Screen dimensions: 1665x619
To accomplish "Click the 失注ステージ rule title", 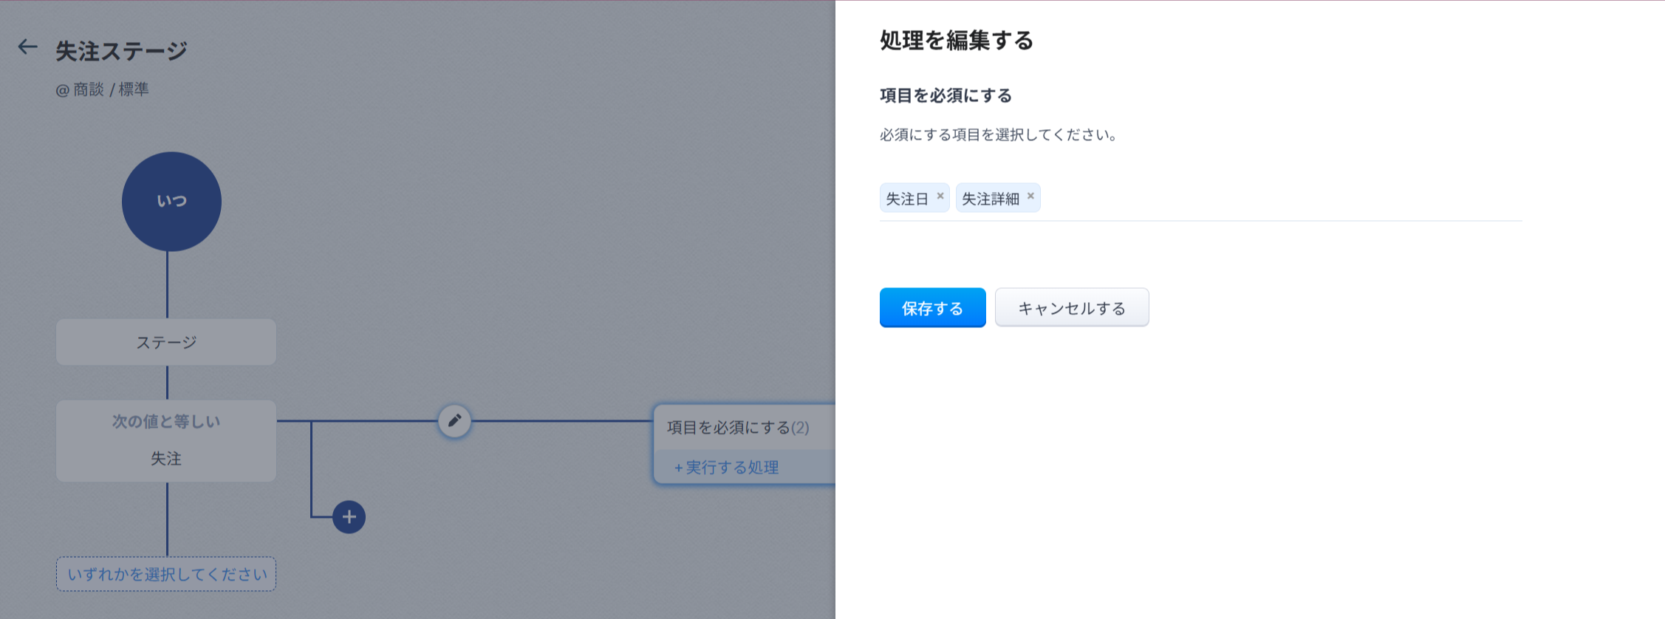I will pyautogui.click(x=122, y=51).
